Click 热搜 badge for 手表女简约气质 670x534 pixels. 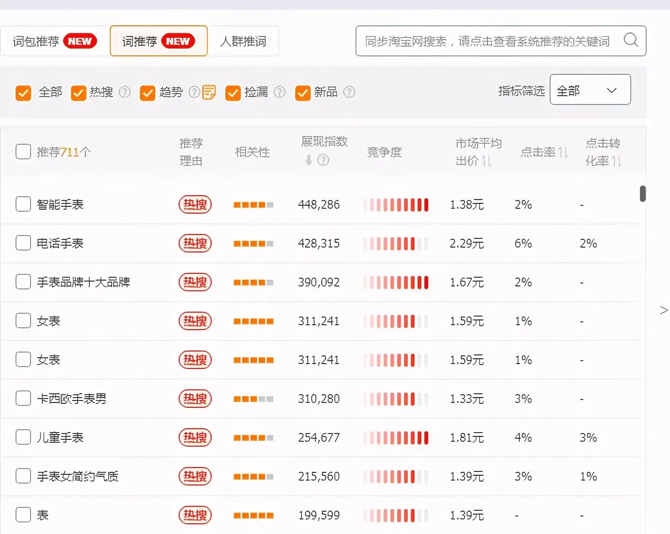click(195, 476)
